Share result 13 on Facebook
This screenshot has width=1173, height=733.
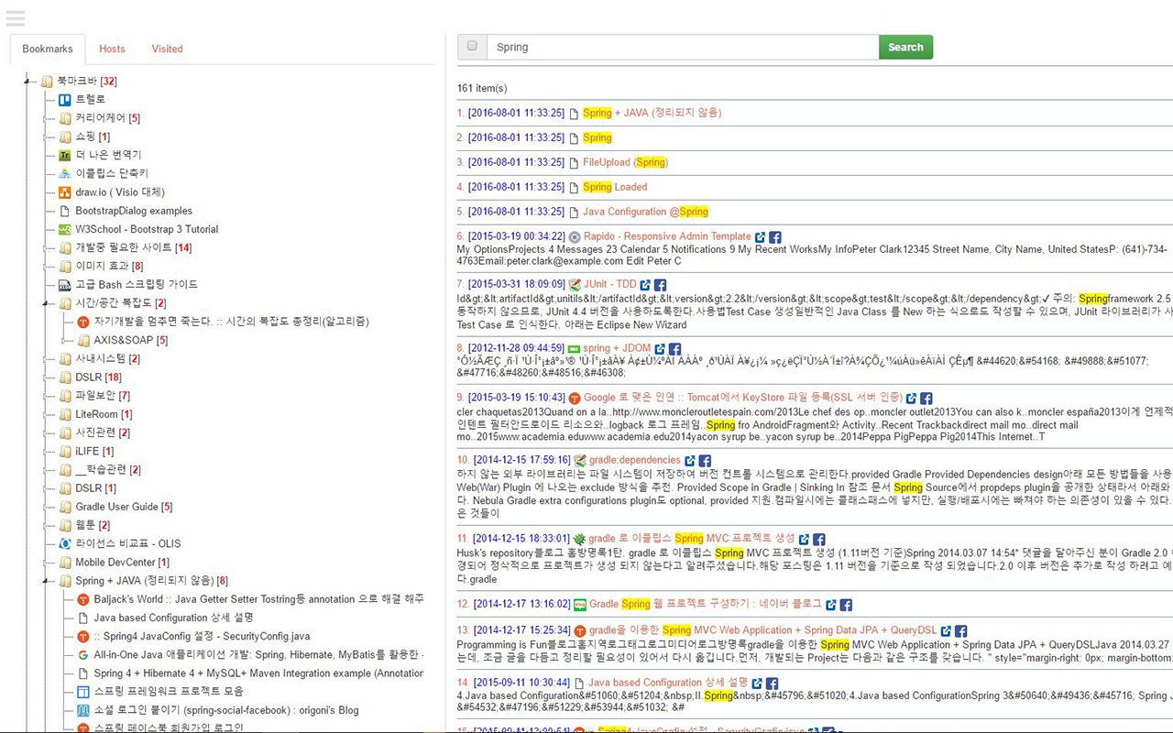click(961, 631)
